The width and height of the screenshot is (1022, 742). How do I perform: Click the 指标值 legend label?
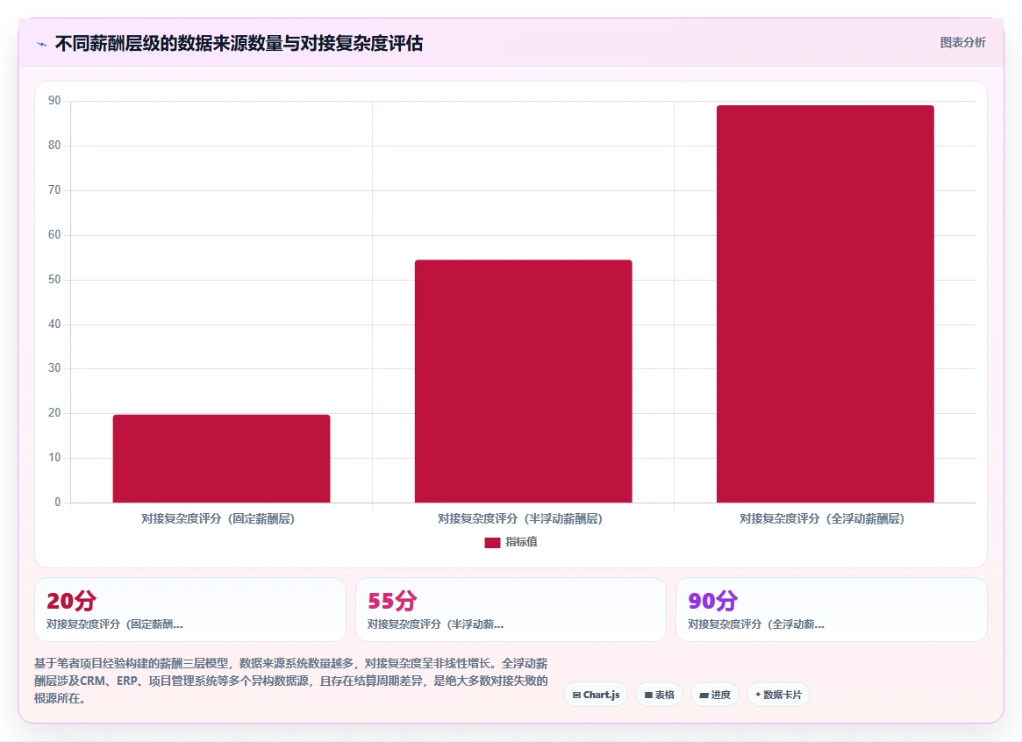(521, 542)
